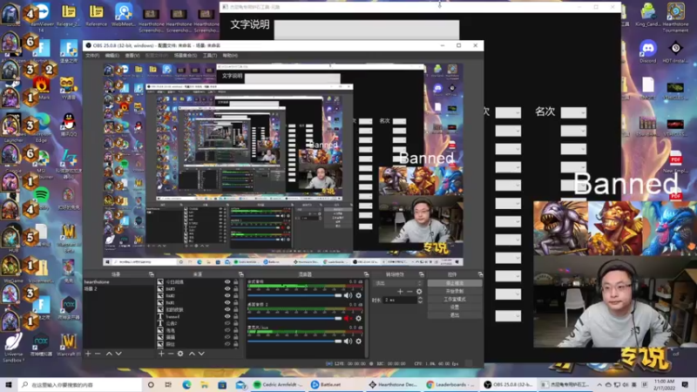
Task: Toggle visibility of ban2 source
Action: [x=227, y=295]
